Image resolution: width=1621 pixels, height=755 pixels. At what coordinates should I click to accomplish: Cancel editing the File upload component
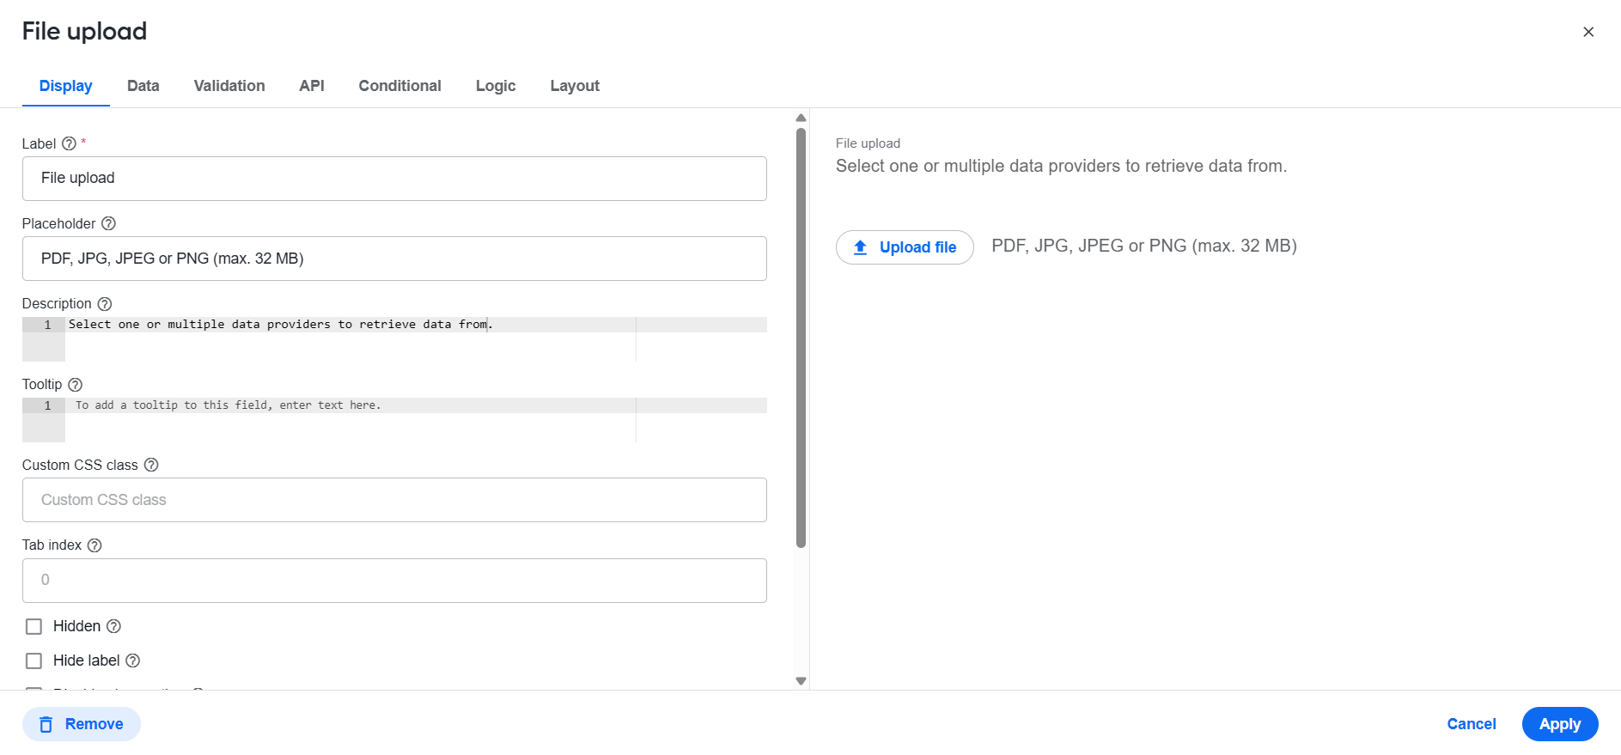point(1472,724)
